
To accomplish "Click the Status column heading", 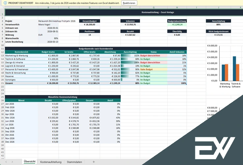I will [153, 52].
